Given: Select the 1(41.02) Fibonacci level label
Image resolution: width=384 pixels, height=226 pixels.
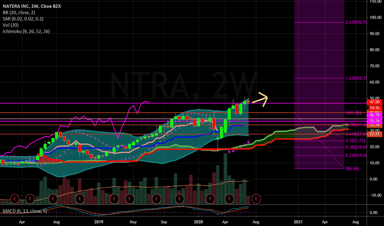Looking at the screenshot, I should coord(354,113).
